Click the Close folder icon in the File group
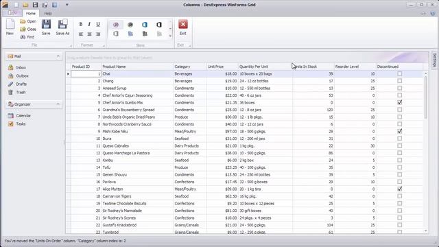This screenshot has width=439, height=247. pos(23,29)
